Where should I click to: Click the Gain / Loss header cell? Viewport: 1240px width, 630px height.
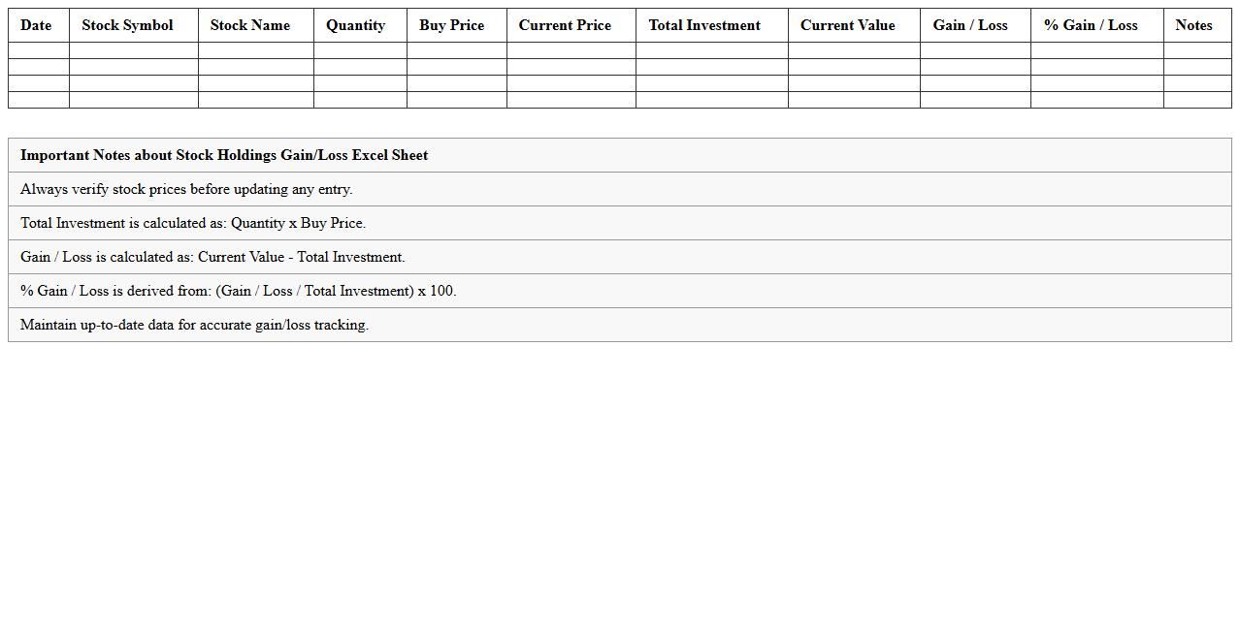tap(970, 25)
